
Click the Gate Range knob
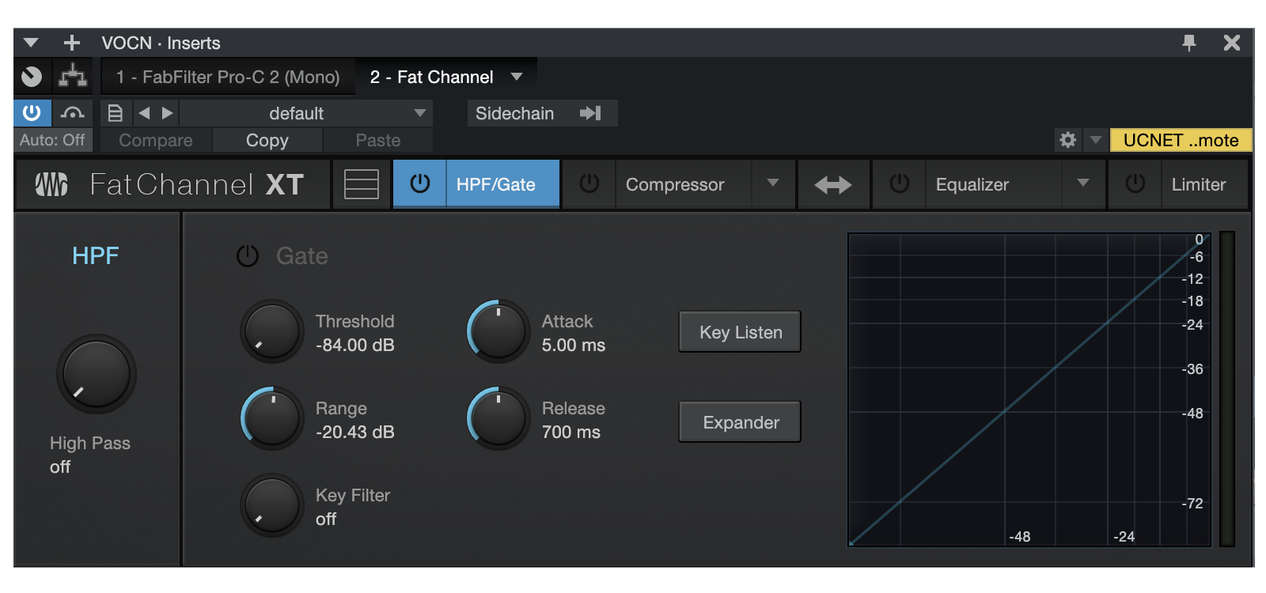coord(272,418)
